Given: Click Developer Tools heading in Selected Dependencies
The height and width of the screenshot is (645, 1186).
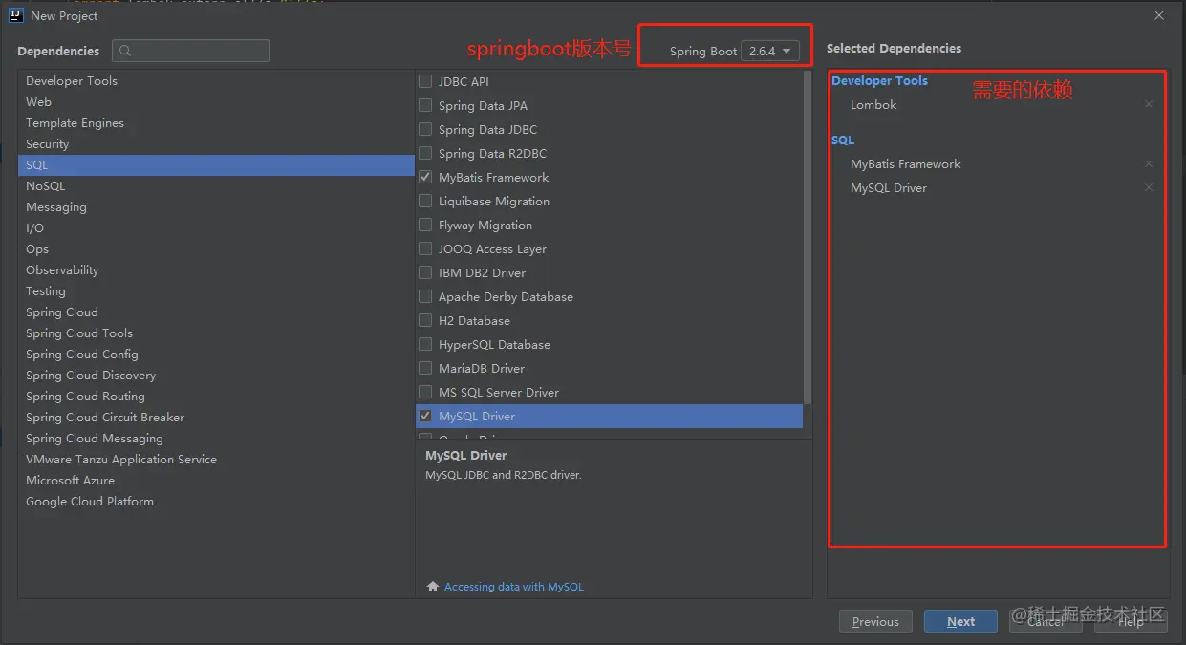Looking at the screenshot, I should pyautogui.click(x=879, y=80).
